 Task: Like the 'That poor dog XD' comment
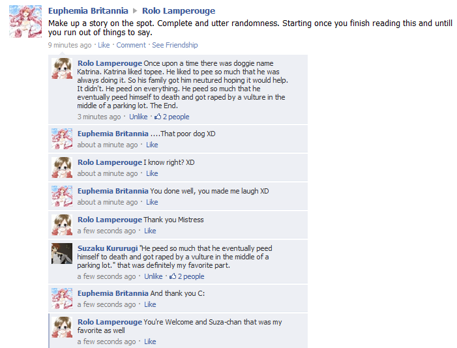click(x=152, y=145)
